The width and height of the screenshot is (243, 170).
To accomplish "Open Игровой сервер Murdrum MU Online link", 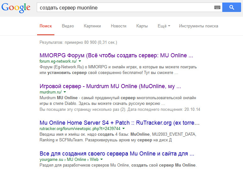I will point(110,86).
